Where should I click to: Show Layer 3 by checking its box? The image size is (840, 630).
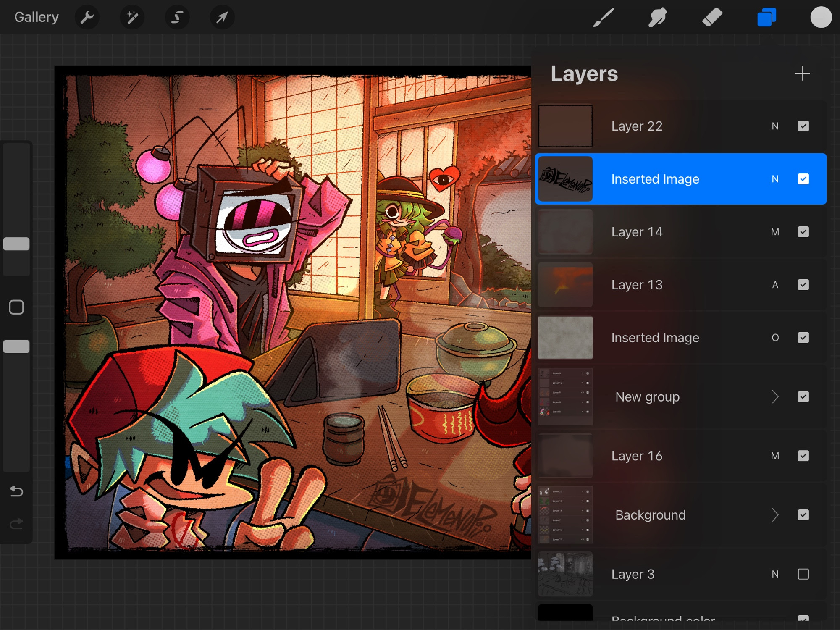pos(803,574)
